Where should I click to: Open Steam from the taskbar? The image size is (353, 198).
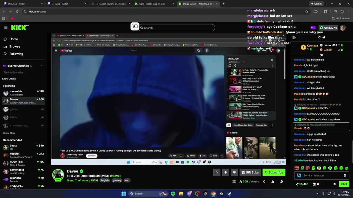pos(229,194)
